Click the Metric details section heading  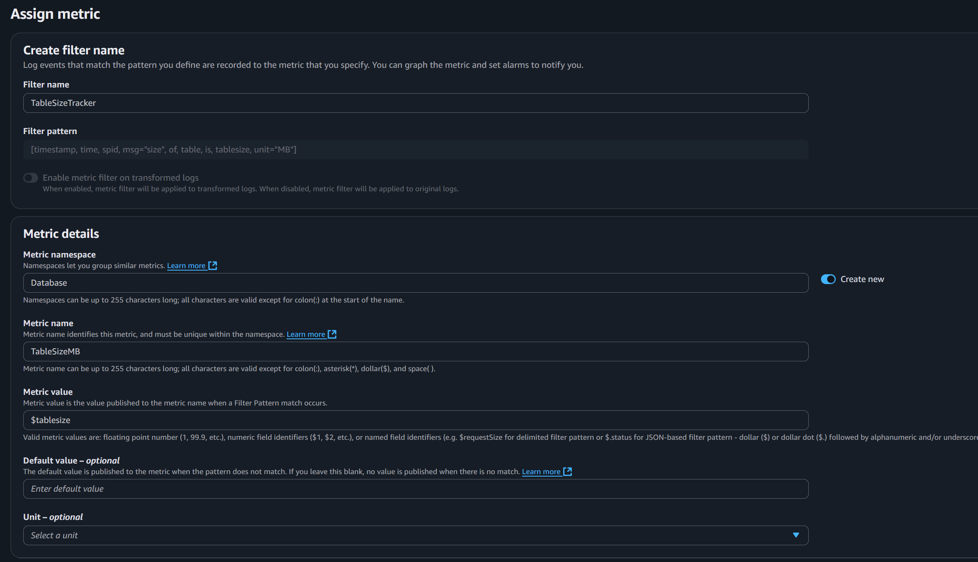pos(61,234)
